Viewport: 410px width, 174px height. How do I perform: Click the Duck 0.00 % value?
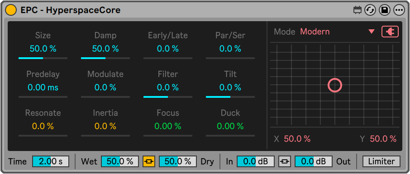coord(230,126)
